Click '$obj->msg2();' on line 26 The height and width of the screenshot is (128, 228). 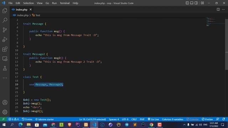click(x=33, y=111)
